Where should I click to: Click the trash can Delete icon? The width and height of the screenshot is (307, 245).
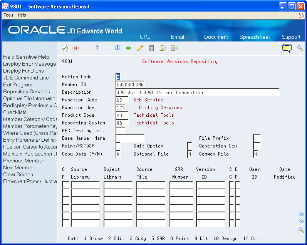tap(151, 48)
